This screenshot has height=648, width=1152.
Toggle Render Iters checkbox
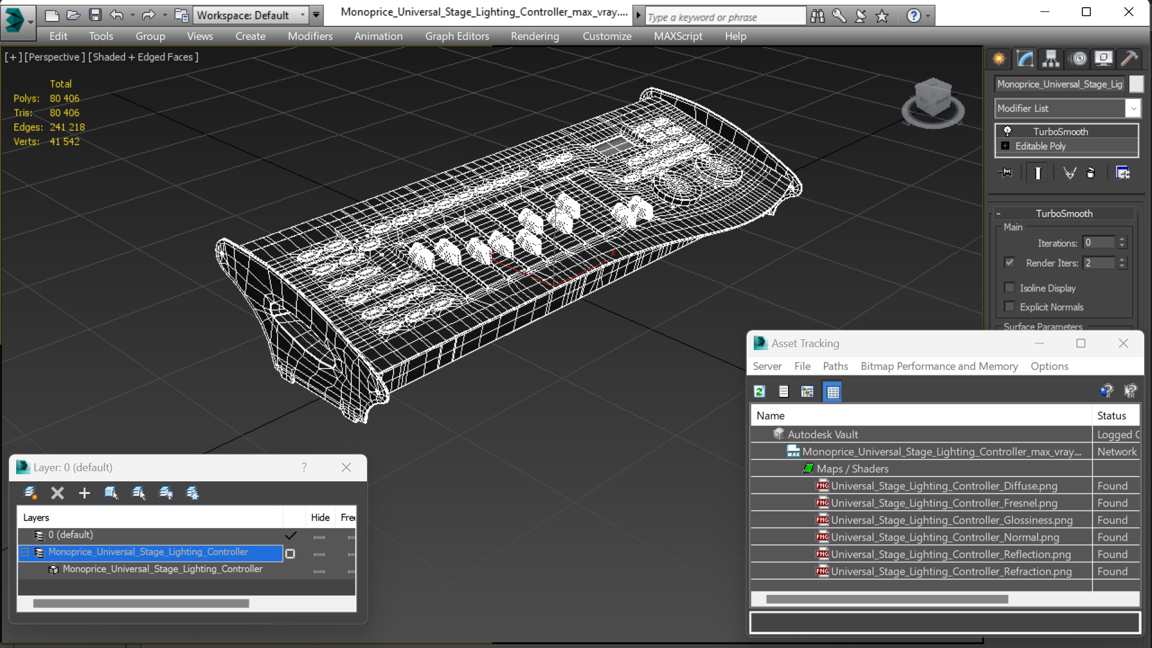pos(1010,263)
